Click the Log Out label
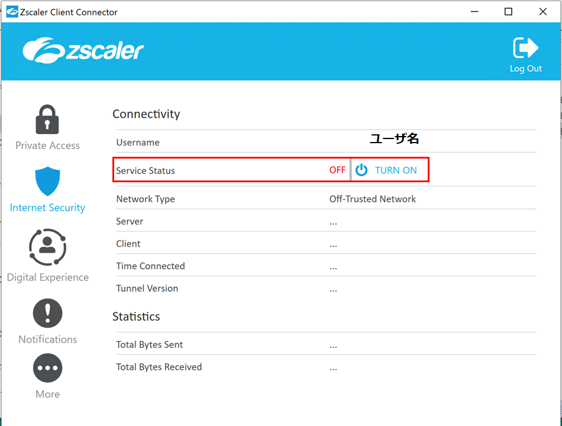 (526, 69)
